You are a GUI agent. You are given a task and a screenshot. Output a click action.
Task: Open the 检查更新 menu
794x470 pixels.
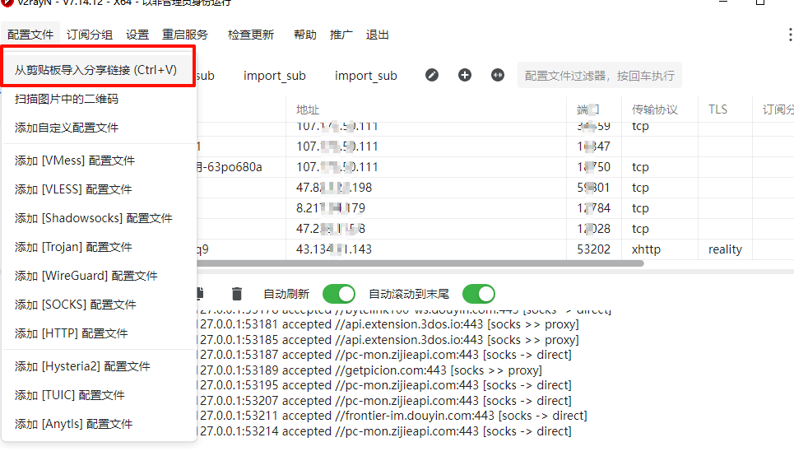pyautogui.click(x=251, y=35)
